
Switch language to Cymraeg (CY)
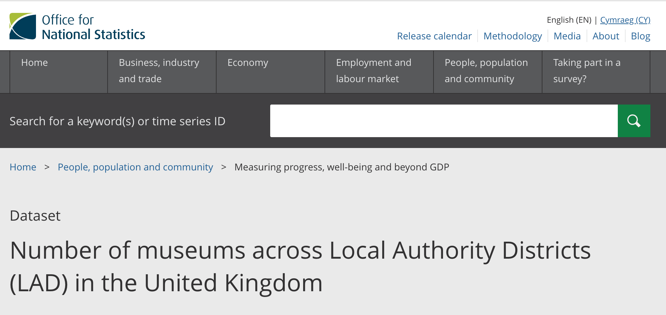pos(625,20)
